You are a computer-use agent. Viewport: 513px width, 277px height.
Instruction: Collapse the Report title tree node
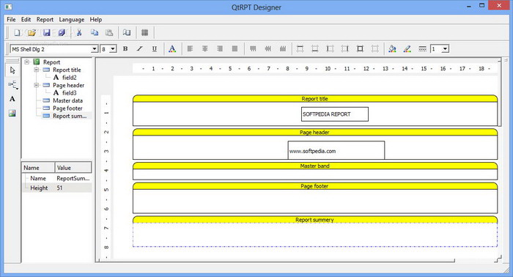[37, 70]
